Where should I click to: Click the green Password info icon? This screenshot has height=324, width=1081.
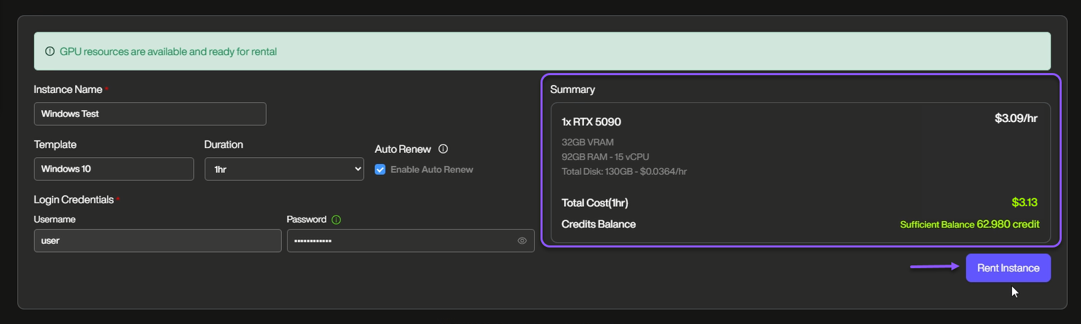coord(336,220)
